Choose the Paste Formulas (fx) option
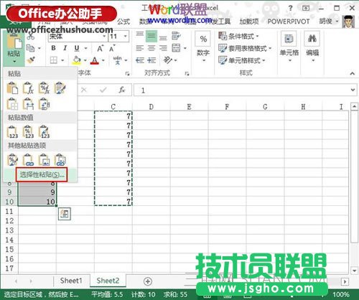 pyautogui.click(x=28, y=88)
